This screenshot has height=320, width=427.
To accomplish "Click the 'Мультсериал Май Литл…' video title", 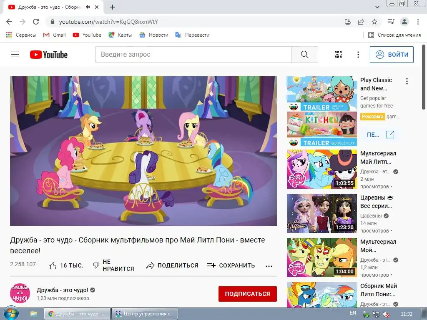I will pos(378,157).
